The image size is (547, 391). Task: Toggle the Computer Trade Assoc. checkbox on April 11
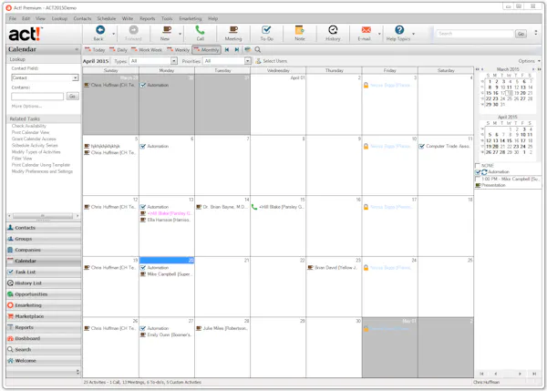(422, 146)
